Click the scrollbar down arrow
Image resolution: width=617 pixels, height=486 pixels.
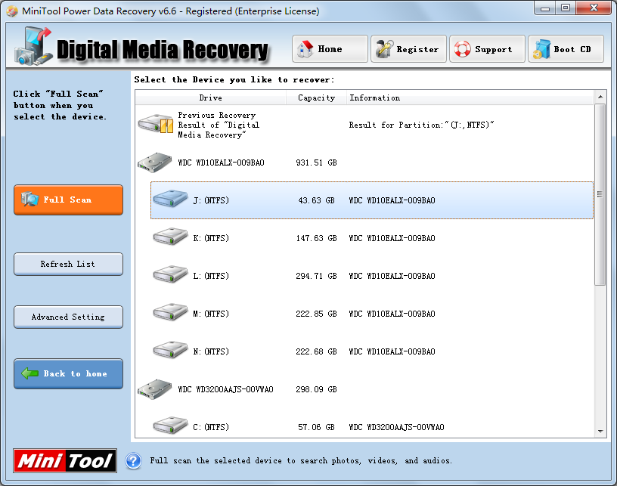(x=600, y=432)
